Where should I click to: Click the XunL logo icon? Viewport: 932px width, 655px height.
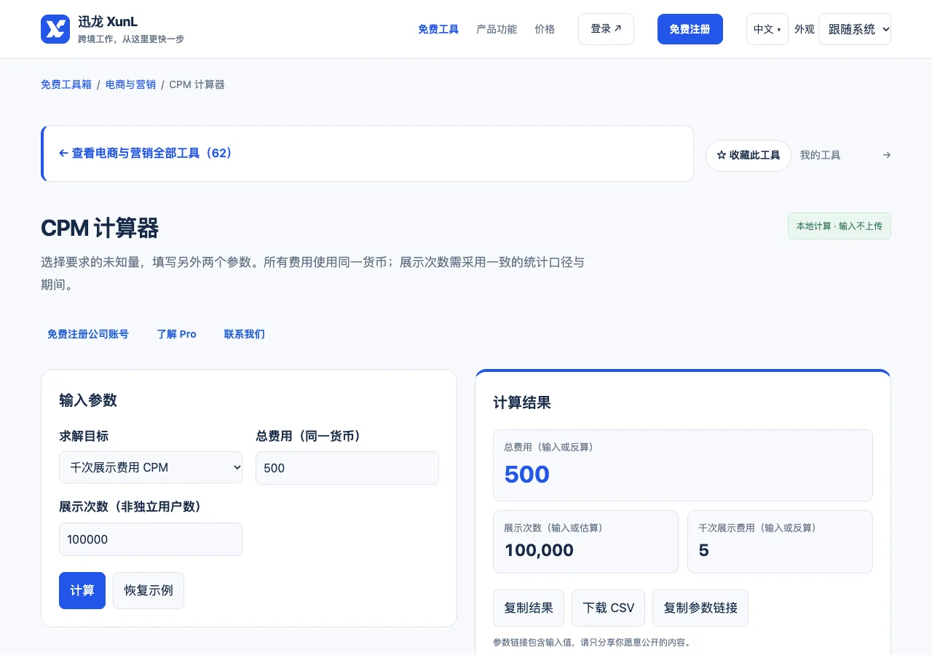click(x=55, y=29)
